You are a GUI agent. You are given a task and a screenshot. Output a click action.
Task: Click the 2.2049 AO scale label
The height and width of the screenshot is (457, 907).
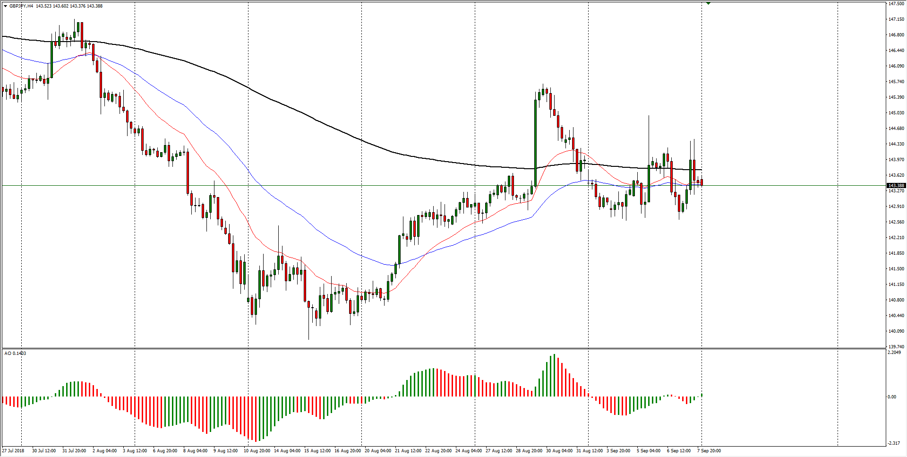pos(894,353)
